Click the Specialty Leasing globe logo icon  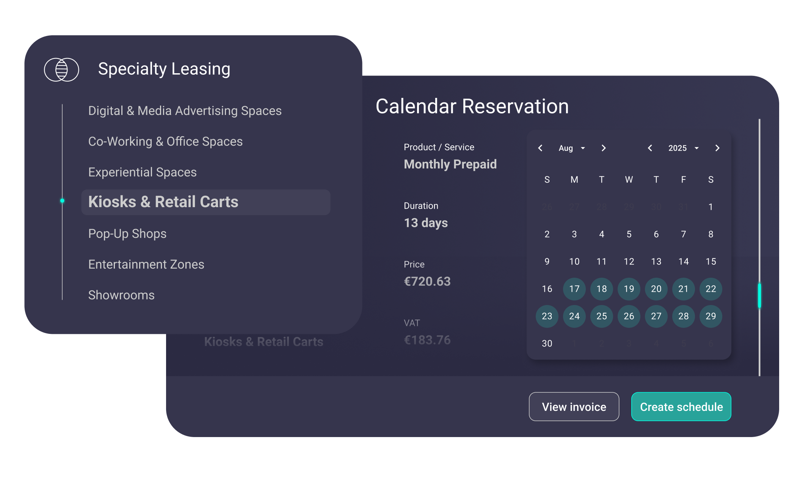coord(61,69)
